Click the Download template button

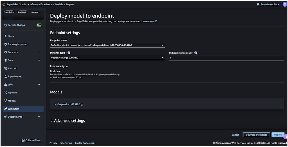click(256, 135)
